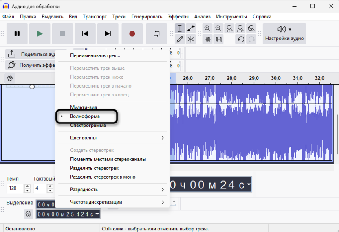
Task: Click the track gain slider knob
Action: pyautogui.click(x=32, y=87)
